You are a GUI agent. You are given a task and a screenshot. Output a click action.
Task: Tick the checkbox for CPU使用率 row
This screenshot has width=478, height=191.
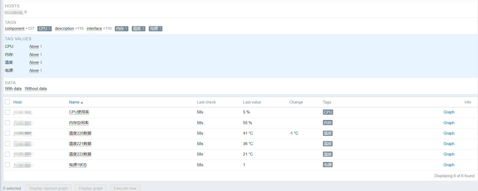[x=8, y=112]
